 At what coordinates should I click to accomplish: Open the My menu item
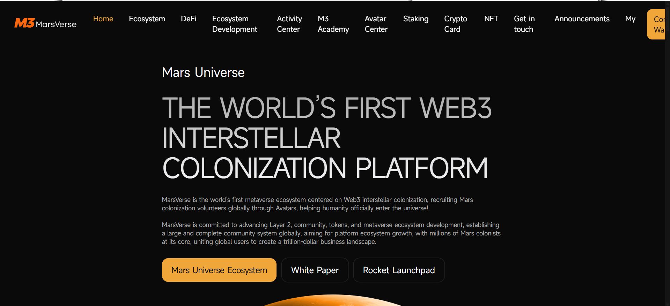[x=630, y=19]
